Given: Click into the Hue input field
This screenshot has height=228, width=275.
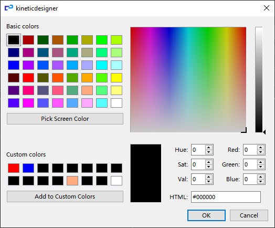Looking at the screenshot, I should (198, 150).
